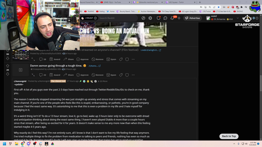Show hidden system tray icons
This screenshot has height=147, width=262.
pyautogui.click(x=234, y=144)
